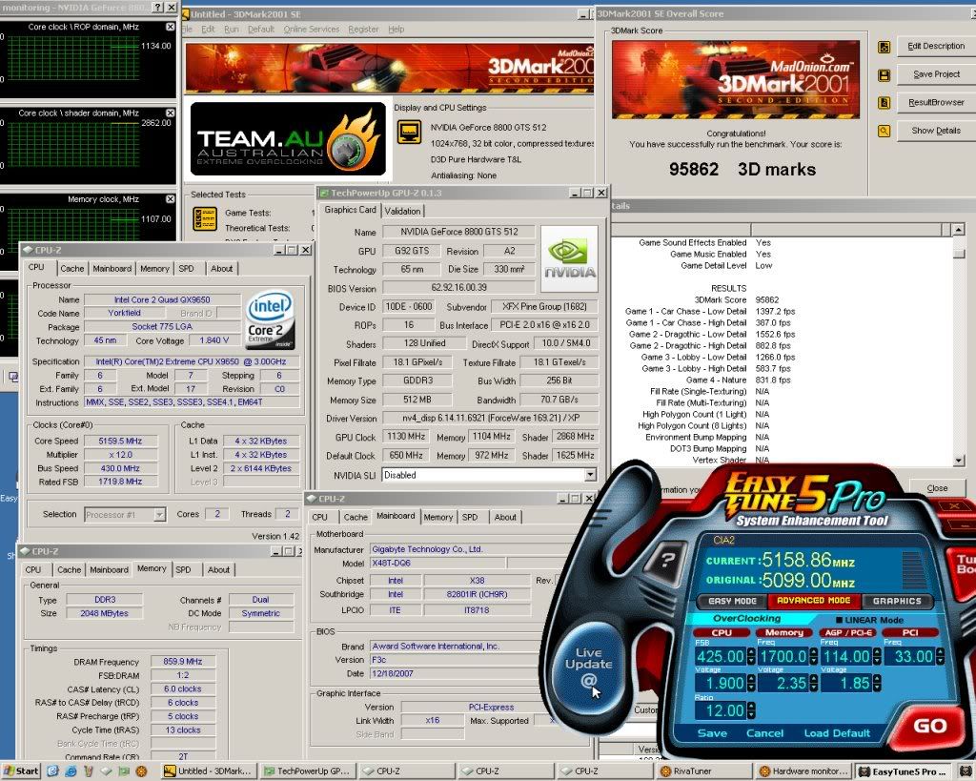Adjust the AGP / PCI-E Freq stepper
Screen dimensions: 976x781
point(877,656)
